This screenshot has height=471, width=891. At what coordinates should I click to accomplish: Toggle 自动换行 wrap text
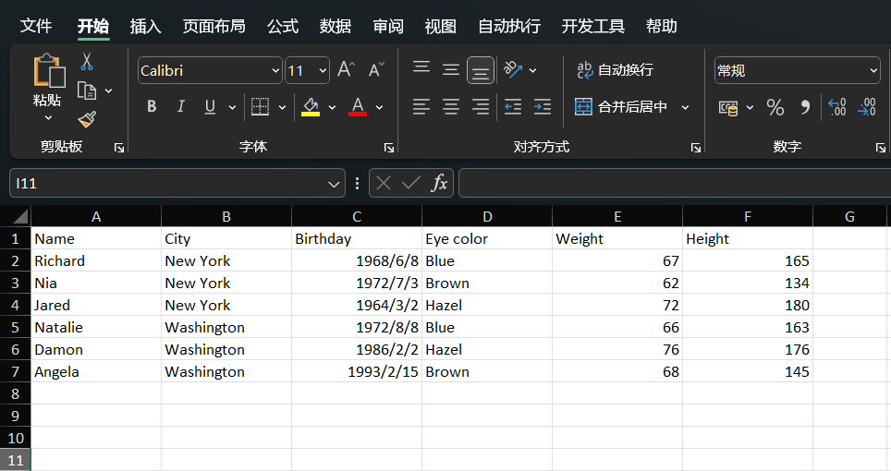[615, 70]
